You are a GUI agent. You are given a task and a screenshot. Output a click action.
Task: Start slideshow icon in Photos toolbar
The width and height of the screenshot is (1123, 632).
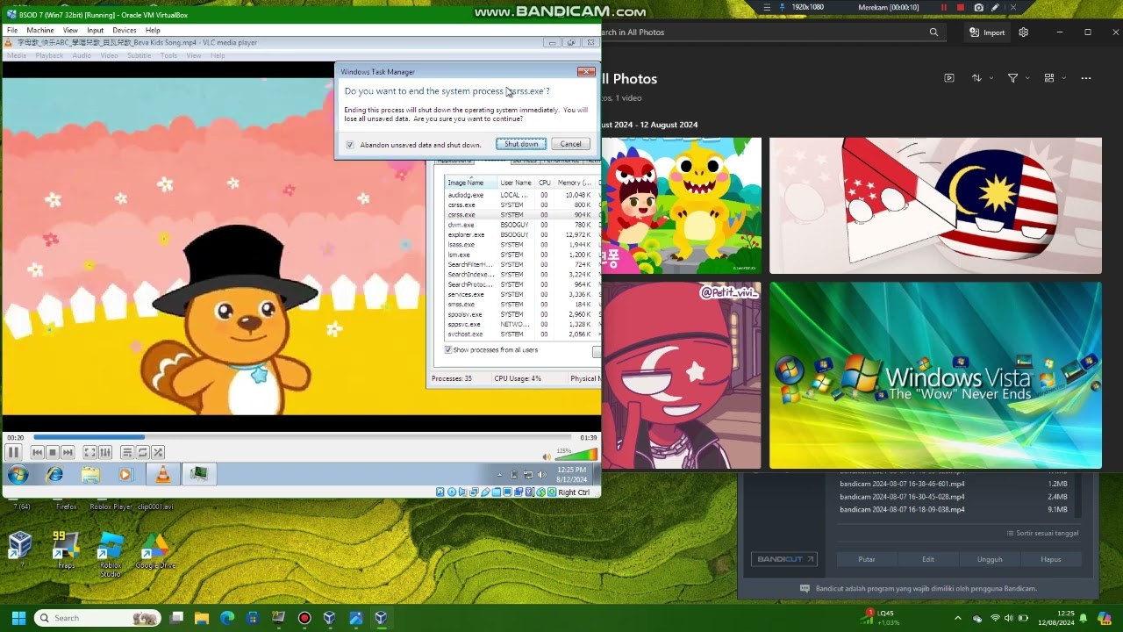coord(949,78)
